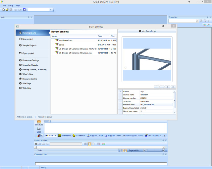Click the Save diskette icon in the toolbar
The image size is (212, 169).
(11, 10)
